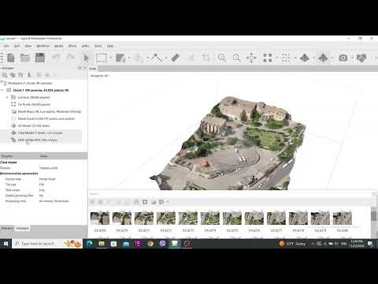Open the Rectangle selection tool dropdown arrow
Screen dimensions: 378x284
click(111, 58)
